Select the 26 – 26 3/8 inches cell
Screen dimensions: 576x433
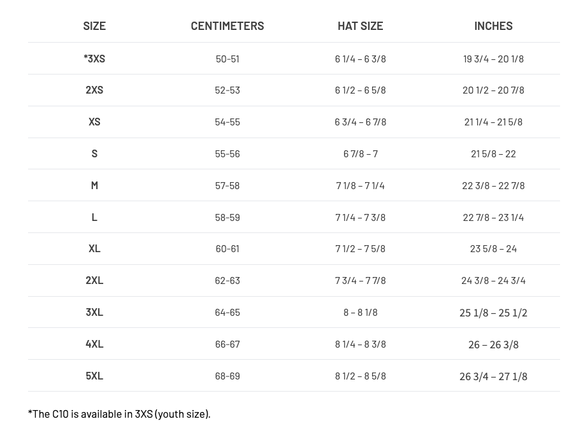coord(493,344)
